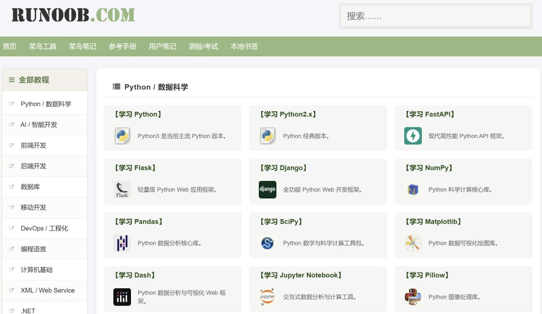Click the FastAPI lightning bolt icon
This screenshot has height=314, width=542.
pyautogui.click(x=413, y=136)
